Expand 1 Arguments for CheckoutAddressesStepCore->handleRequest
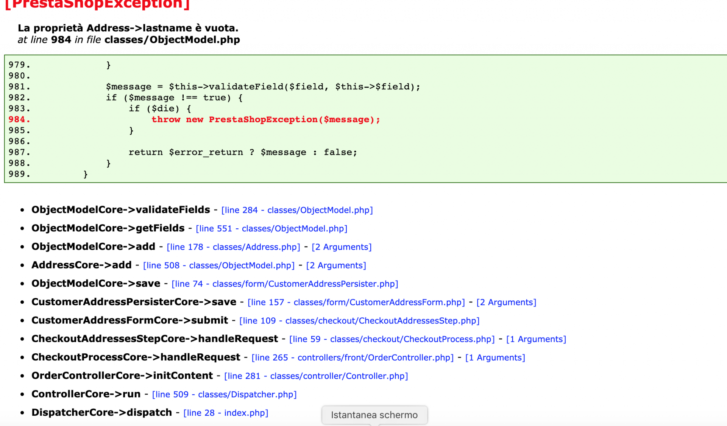 536,339
